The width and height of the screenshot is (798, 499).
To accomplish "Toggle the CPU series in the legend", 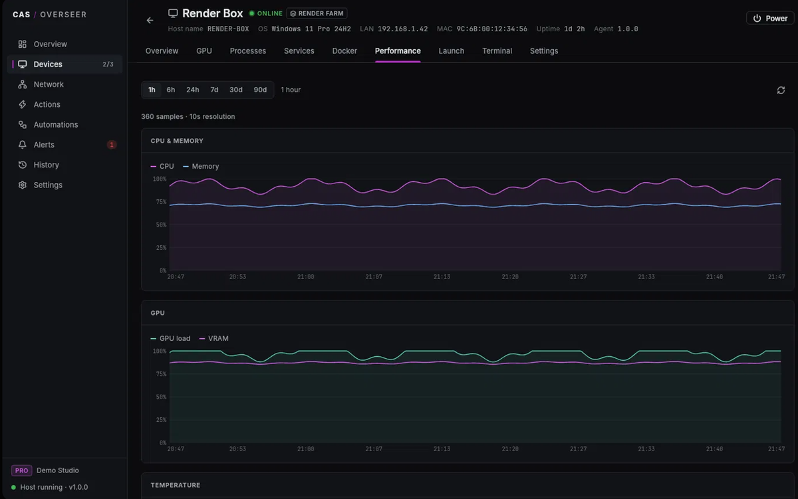I will coord(162,166).
